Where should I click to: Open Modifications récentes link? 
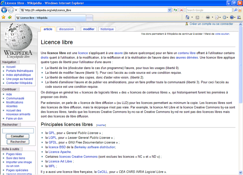coord(15,104)
